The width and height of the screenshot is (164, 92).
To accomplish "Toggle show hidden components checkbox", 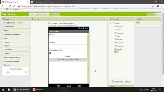I will click(x=49, y=23).
